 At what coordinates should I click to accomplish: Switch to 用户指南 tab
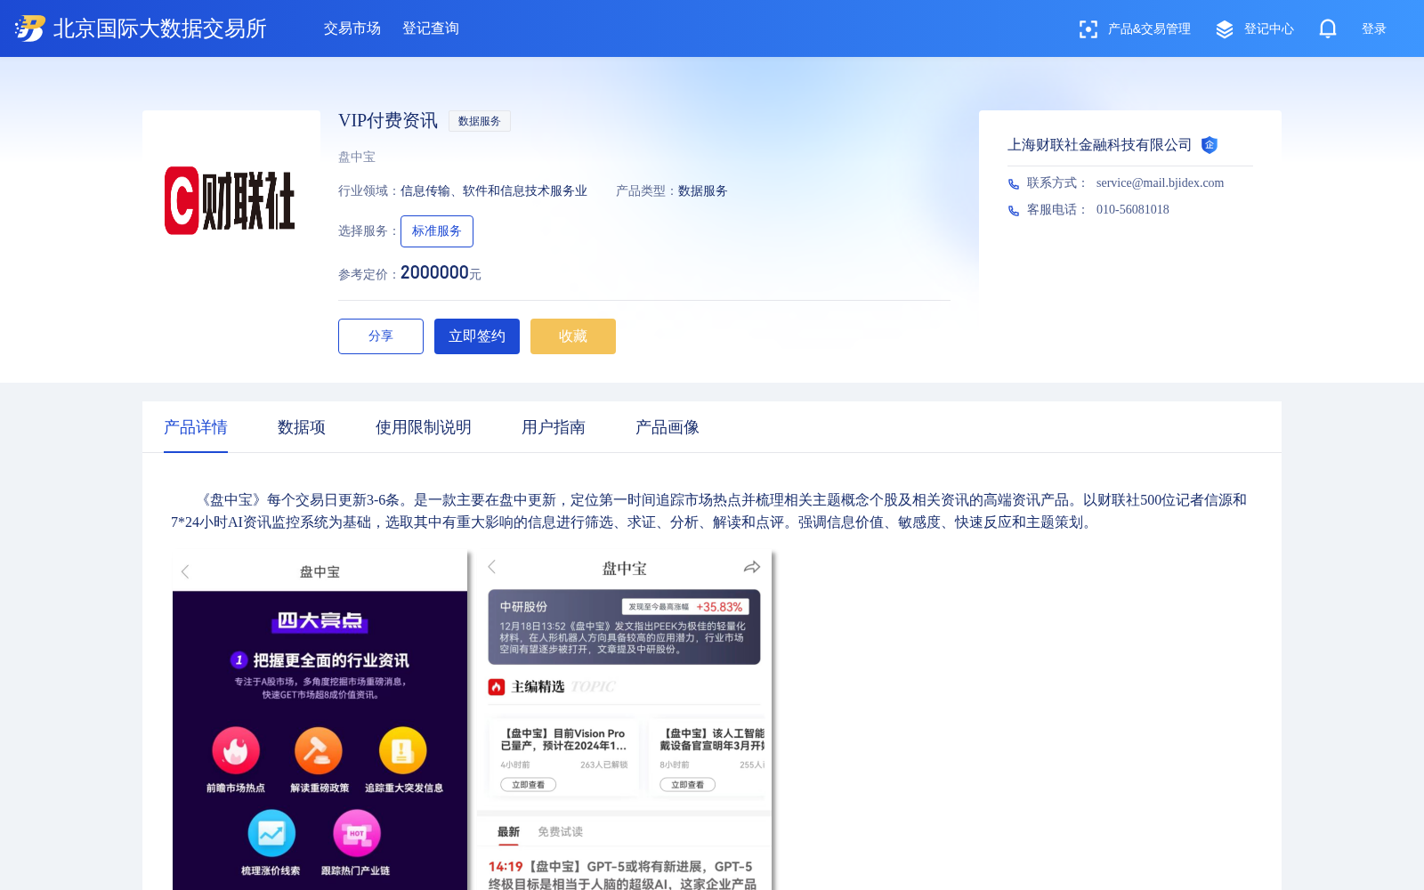[554, 427]
